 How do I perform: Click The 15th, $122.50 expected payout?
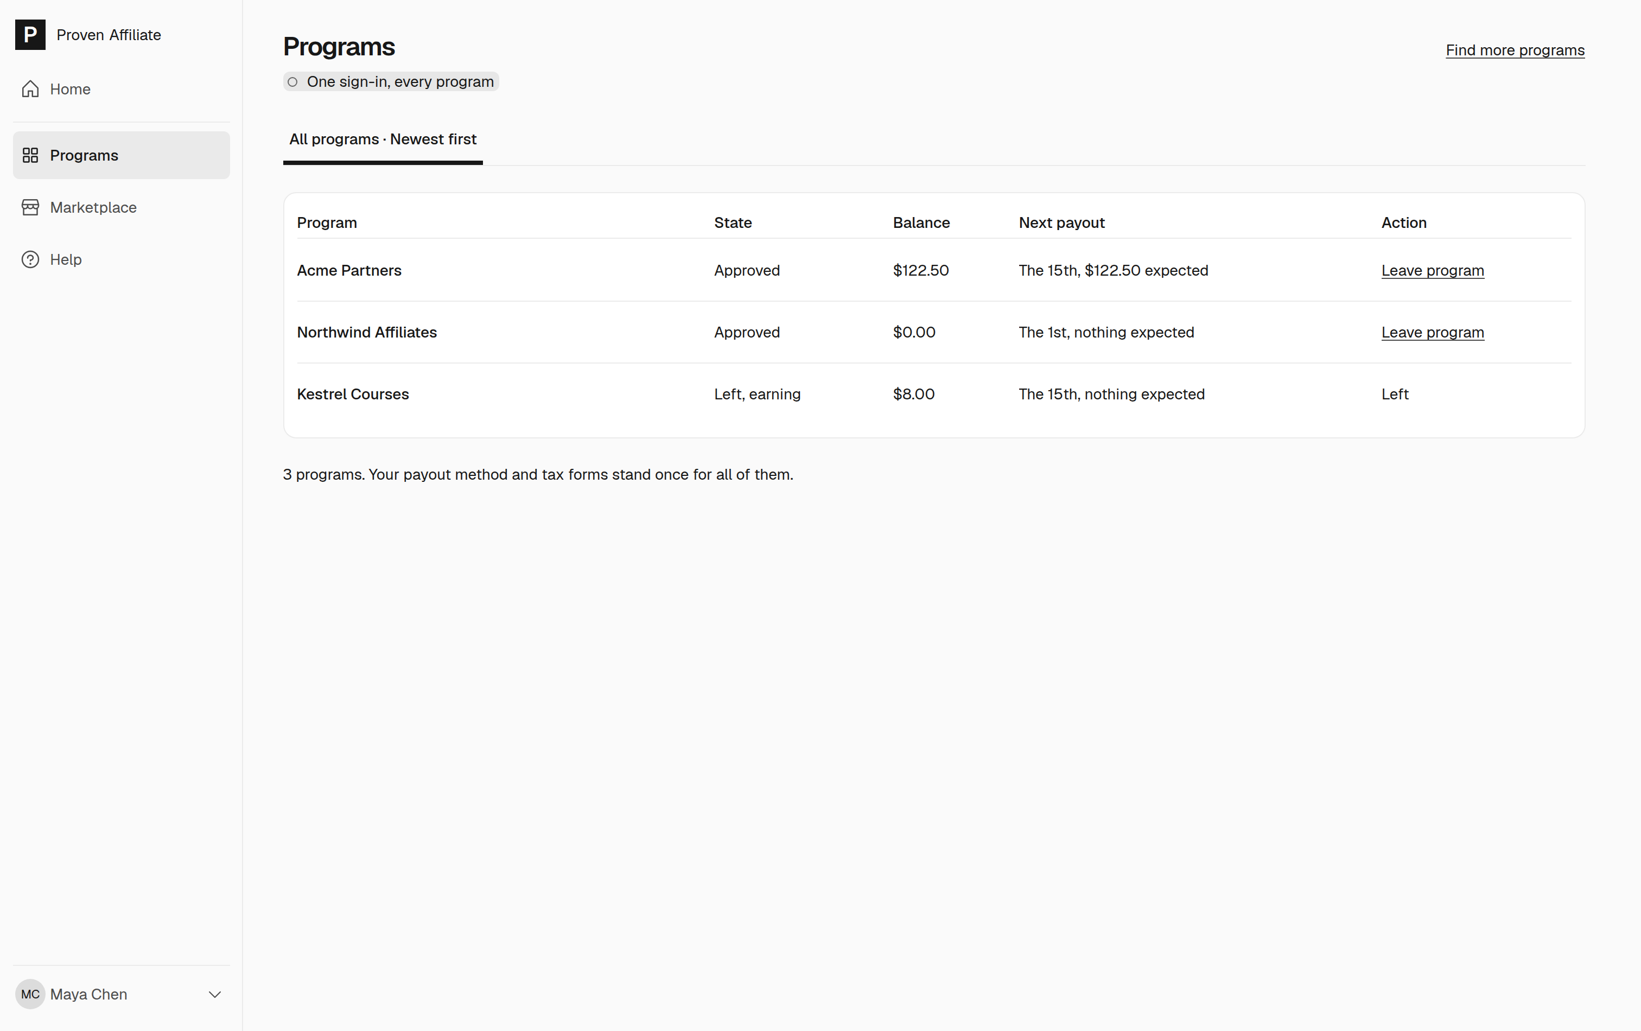(1114, 271)
